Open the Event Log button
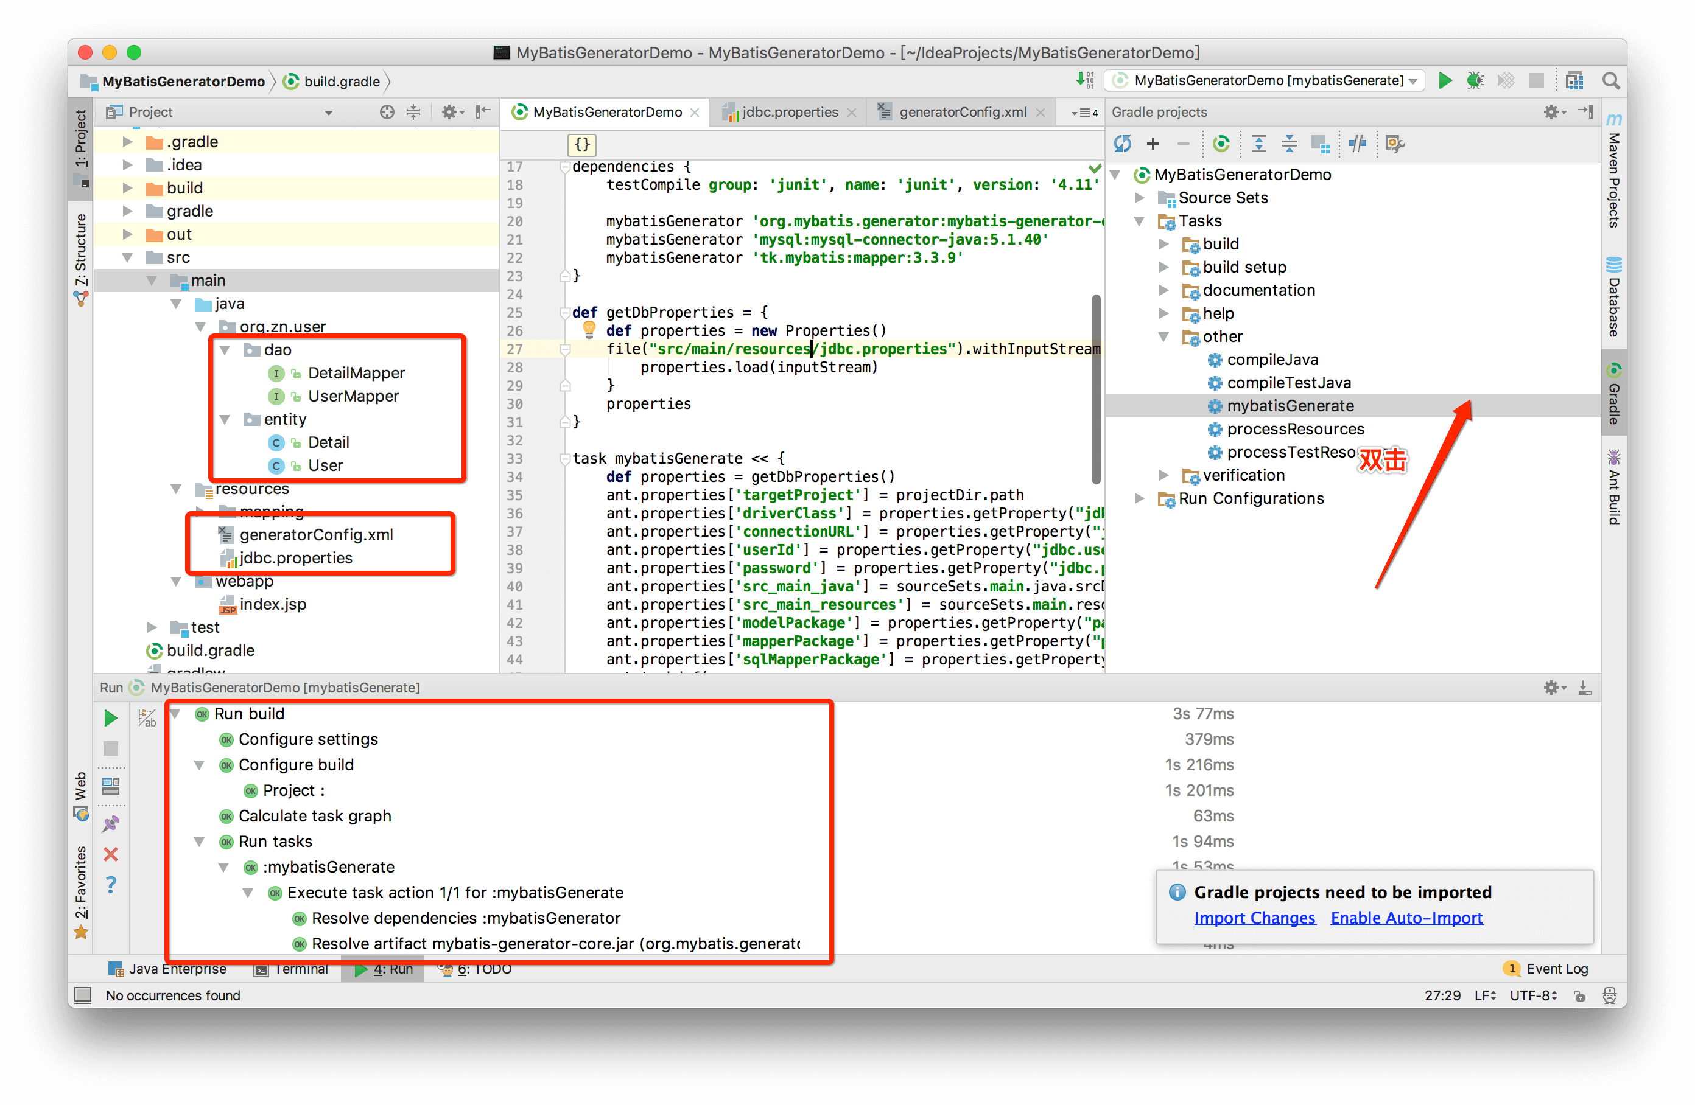The width and height of the screenshot is (1695, 1105). [x=1545, y=969]
